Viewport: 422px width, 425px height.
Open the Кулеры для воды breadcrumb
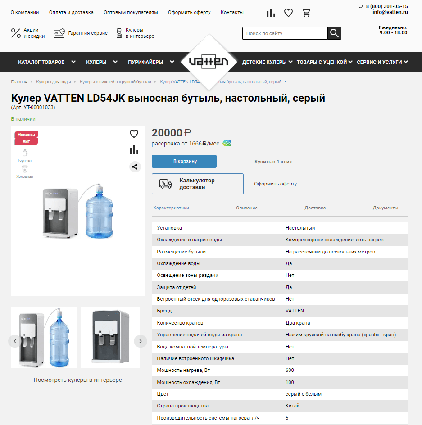[54, 82]
